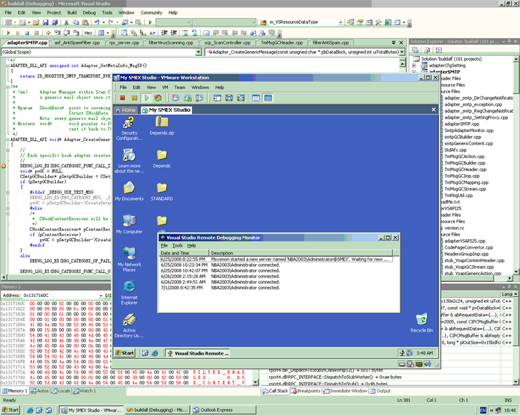Open Tools menu in Remote Debugging Monitor

[x=178, y=245]
